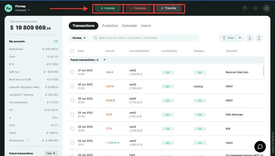
Task: Open the Finmap help center icon
Action: pyautogui.click(x=245, y=8)
